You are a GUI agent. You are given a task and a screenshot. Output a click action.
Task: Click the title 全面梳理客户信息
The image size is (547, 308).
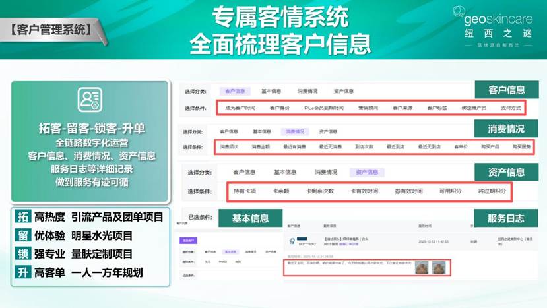click(280, 44)
